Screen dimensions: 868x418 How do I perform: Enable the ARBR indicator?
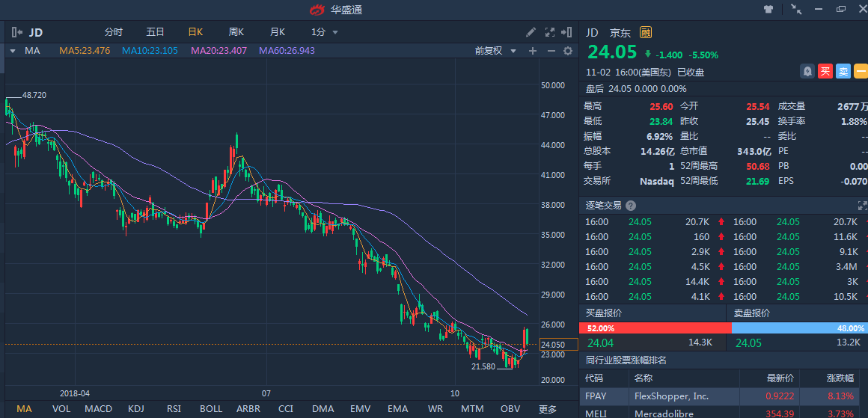click(248, 409)
